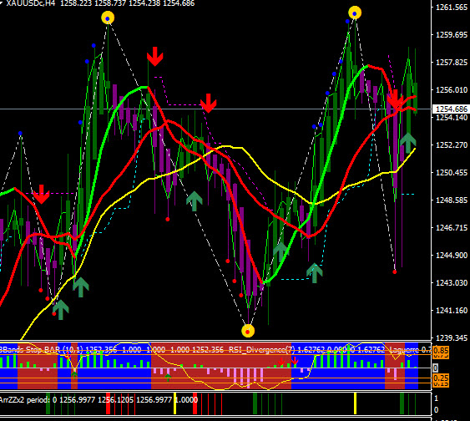The image size is (470, 421).
Task: Select the yellow circle marker on the rightmost swing high
Action: coord(355,13)
